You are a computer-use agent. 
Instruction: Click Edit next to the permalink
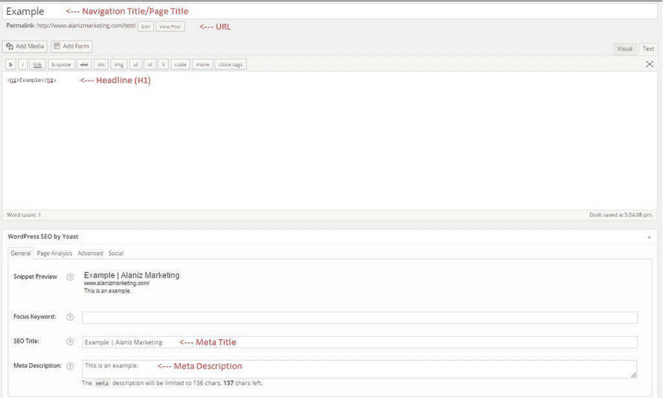pyautogui.click(x=146, y=27)
